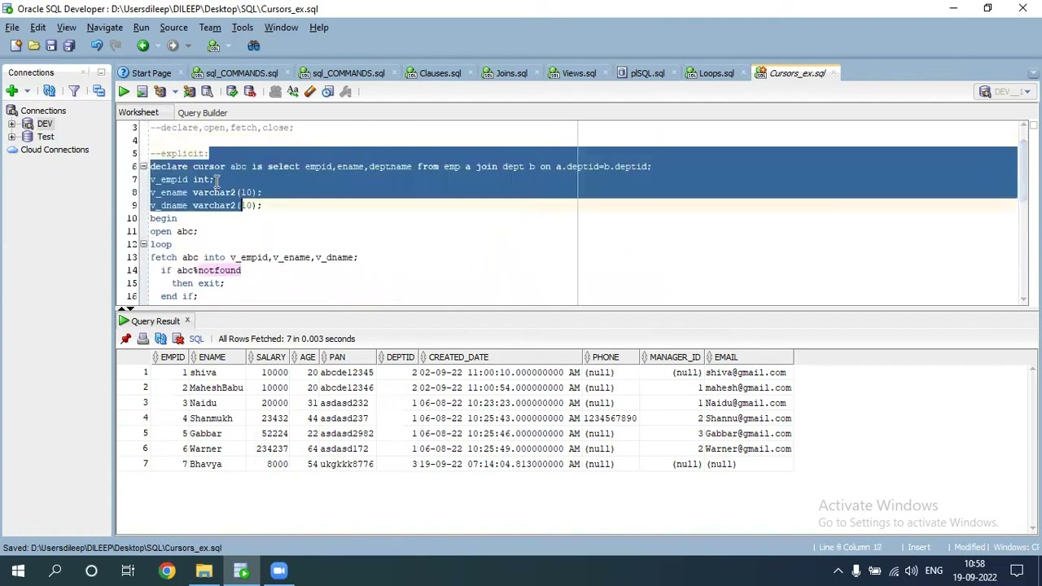Commit changes with the commit icon

coord(232,92)
